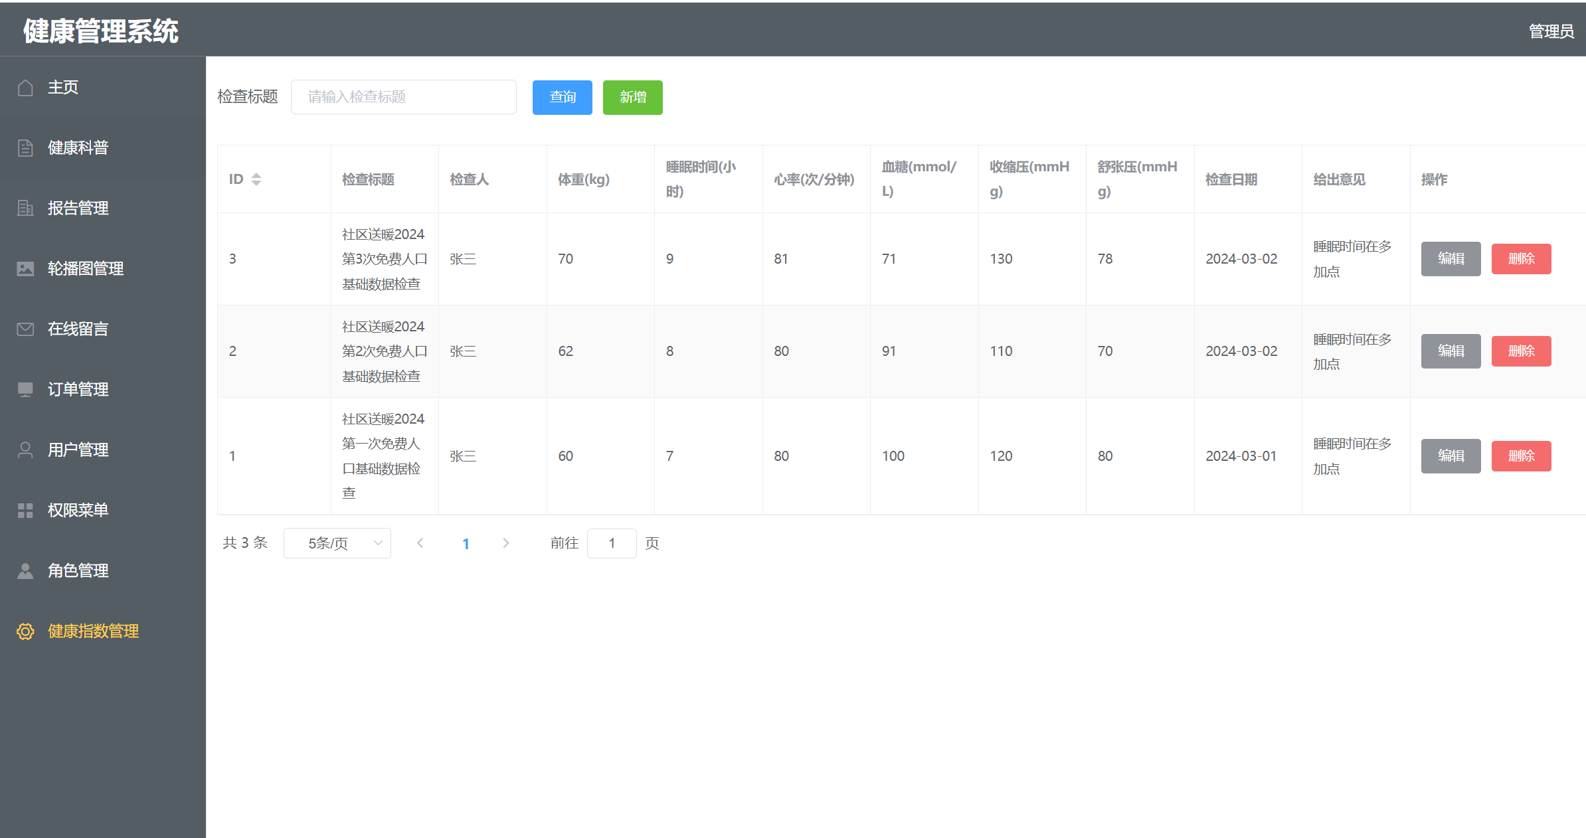This screenshot has width=1586, height=838.
Task: Click the picture icon for 轮播图管理
Action: (x=25, y=269)
